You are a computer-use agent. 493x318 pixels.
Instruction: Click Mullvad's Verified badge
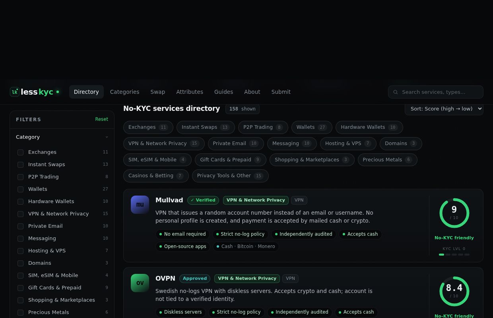tap(203, 200)
